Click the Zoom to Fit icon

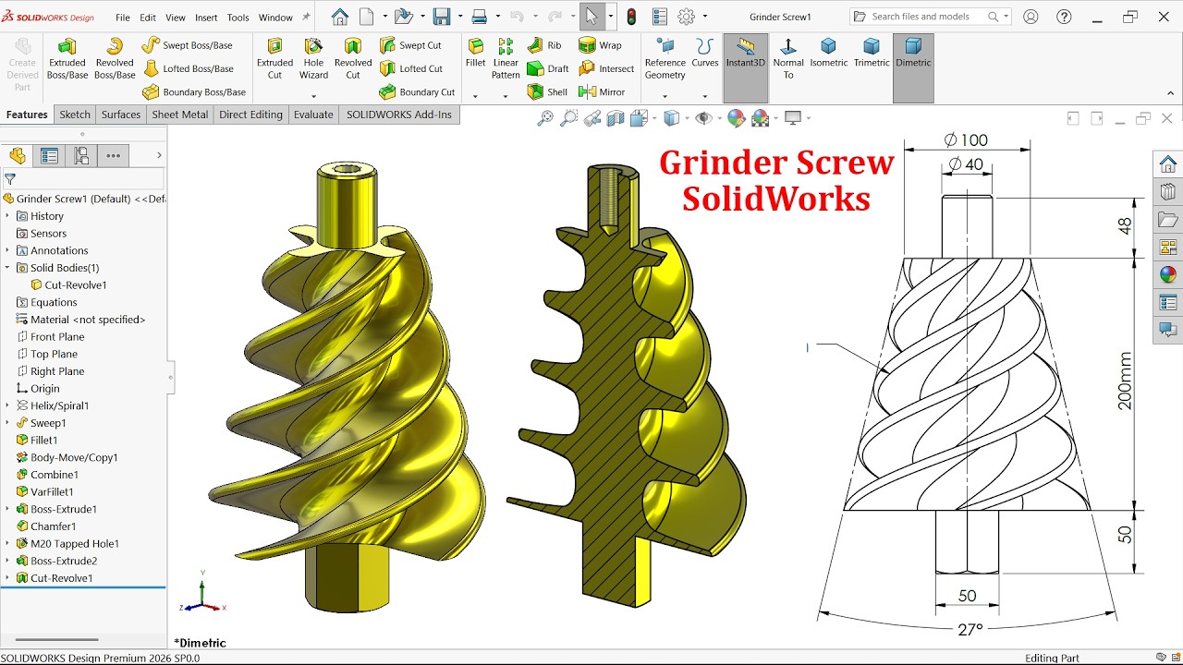pyautogui.click(x=545, y=118)
